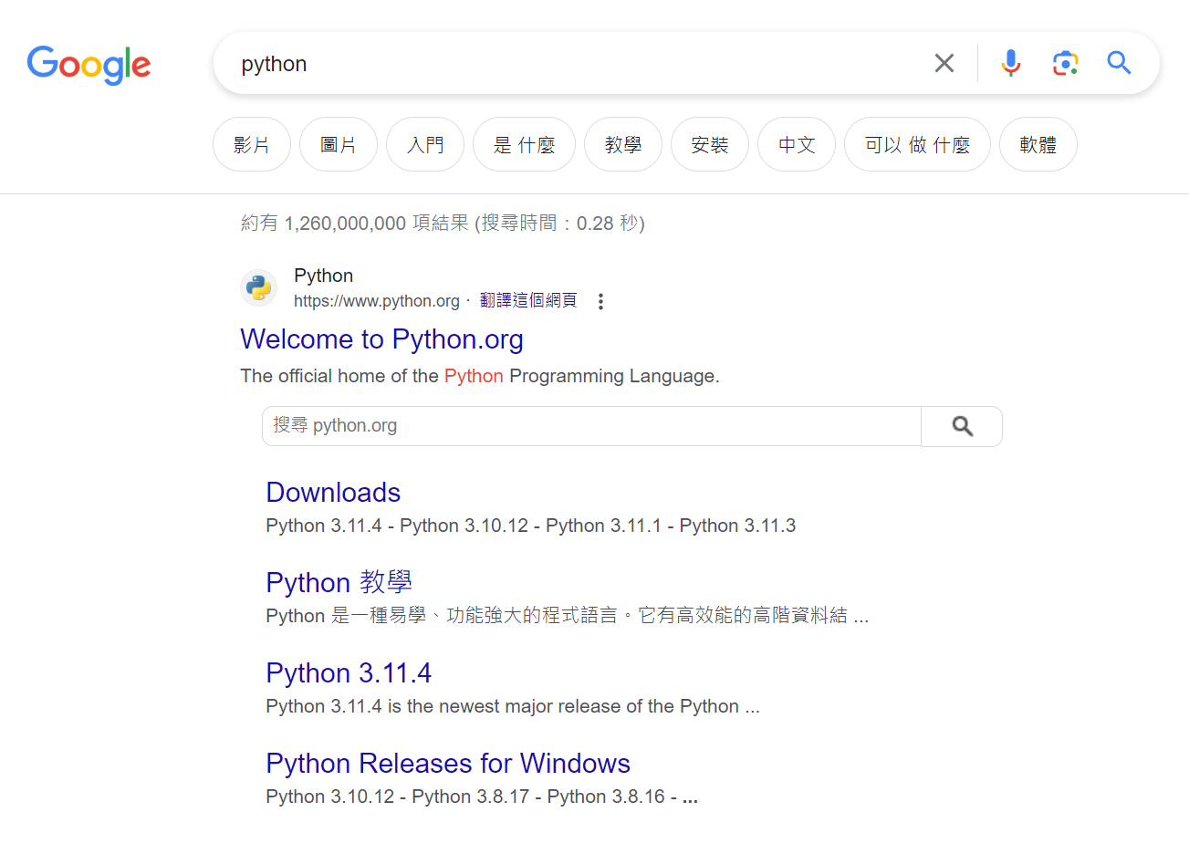Click the result count text 約有 1,260,000,000 項結果
This screenshot has height=854, width=1189.
coord(355,224)
